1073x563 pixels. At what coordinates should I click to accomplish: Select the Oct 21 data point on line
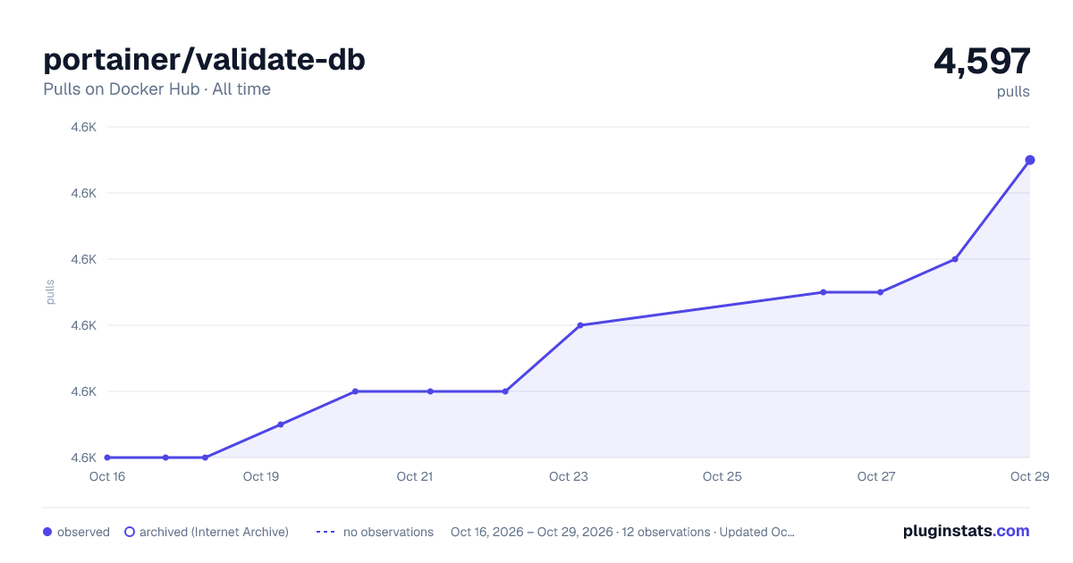[430, 391]
